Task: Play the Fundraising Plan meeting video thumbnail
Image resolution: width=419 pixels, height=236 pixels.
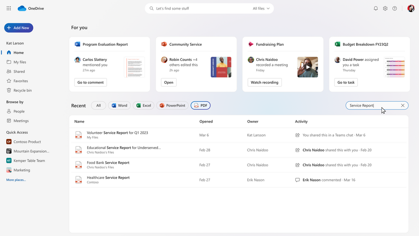Action: click(307, 67)
